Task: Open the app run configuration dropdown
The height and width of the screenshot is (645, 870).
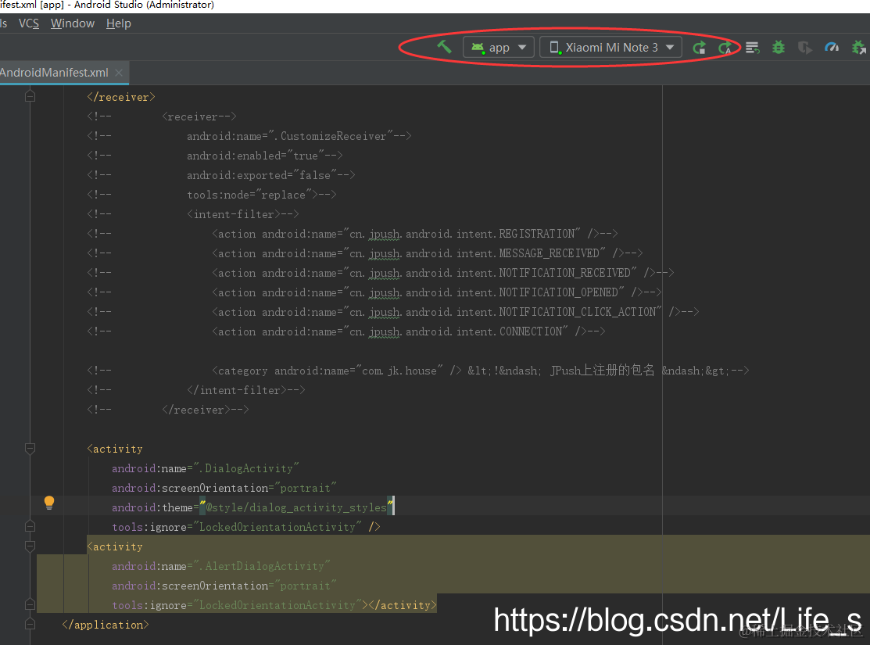Action: coord(498,47)
